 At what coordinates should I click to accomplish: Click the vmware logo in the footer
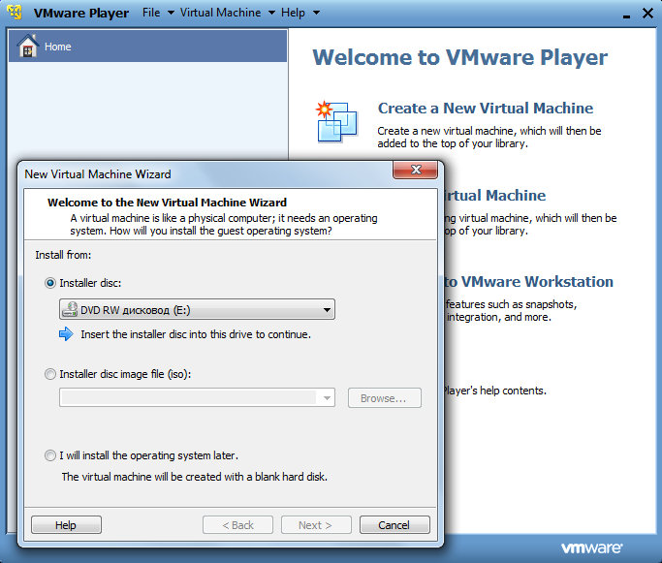[591, 548]
